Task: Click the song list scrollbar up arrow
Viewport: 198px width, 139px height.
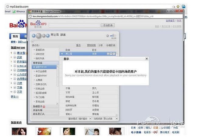Action: click(117, 53)
